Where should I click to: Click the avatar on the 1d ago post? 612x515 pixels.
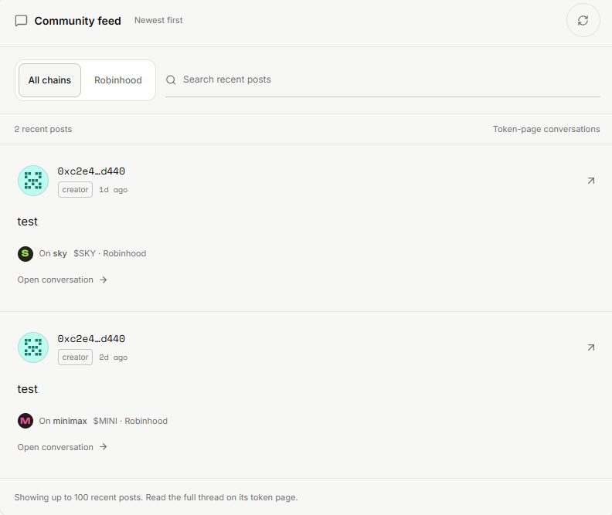tap(33, 181)
